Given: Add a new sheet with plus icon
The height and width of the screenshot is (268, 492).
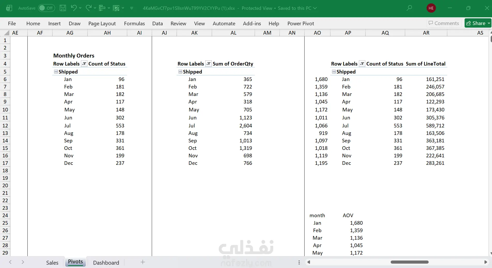Looking at the screenshot, I should pyautogui.click(x=143, y=262).
